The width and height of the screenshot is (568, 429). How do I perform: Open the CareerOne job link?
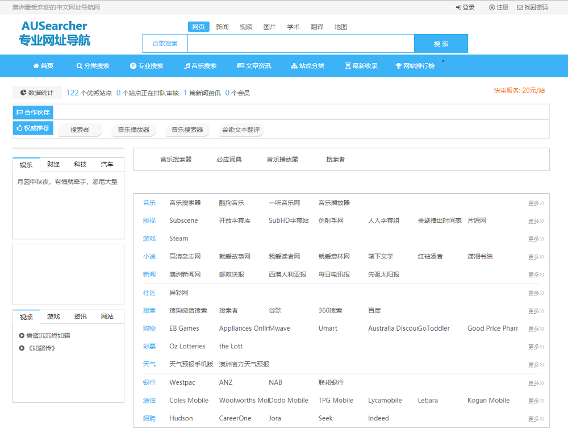(x=235, y=419)
